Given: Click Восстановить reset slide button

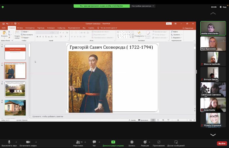Looking at the screenshot, I should click(27, 35).
